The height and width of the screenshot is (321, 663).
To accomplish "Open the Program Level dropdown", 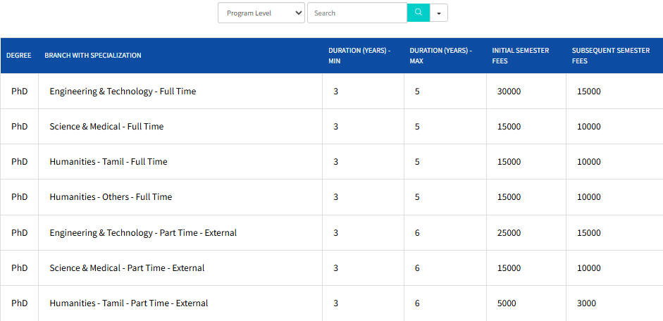I will pyautogui.click(x=261, y=13).
